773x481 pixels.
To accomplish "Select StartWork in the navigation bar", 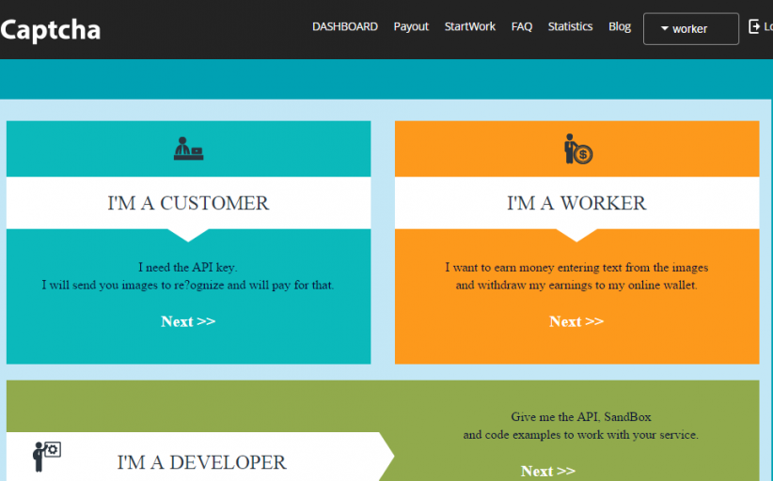I will 469,27.
